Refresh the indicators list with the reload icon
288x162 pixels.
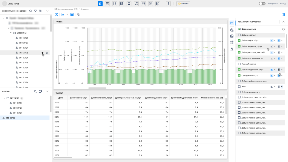[x=283, y=29]
